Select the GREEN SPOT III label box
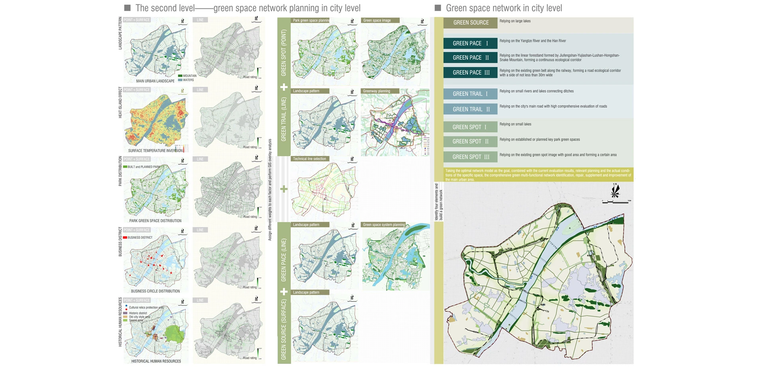The width and height of the screenshot is (757, 369). (471, 157)
